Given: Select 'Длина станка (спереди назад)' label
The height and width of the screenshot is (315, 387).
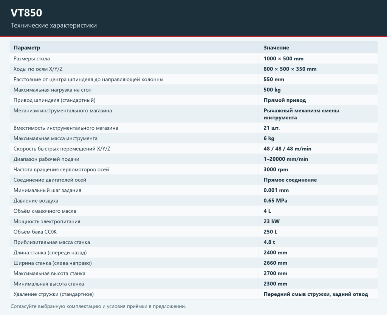Looking at the screenshot, I should (50, 253).
